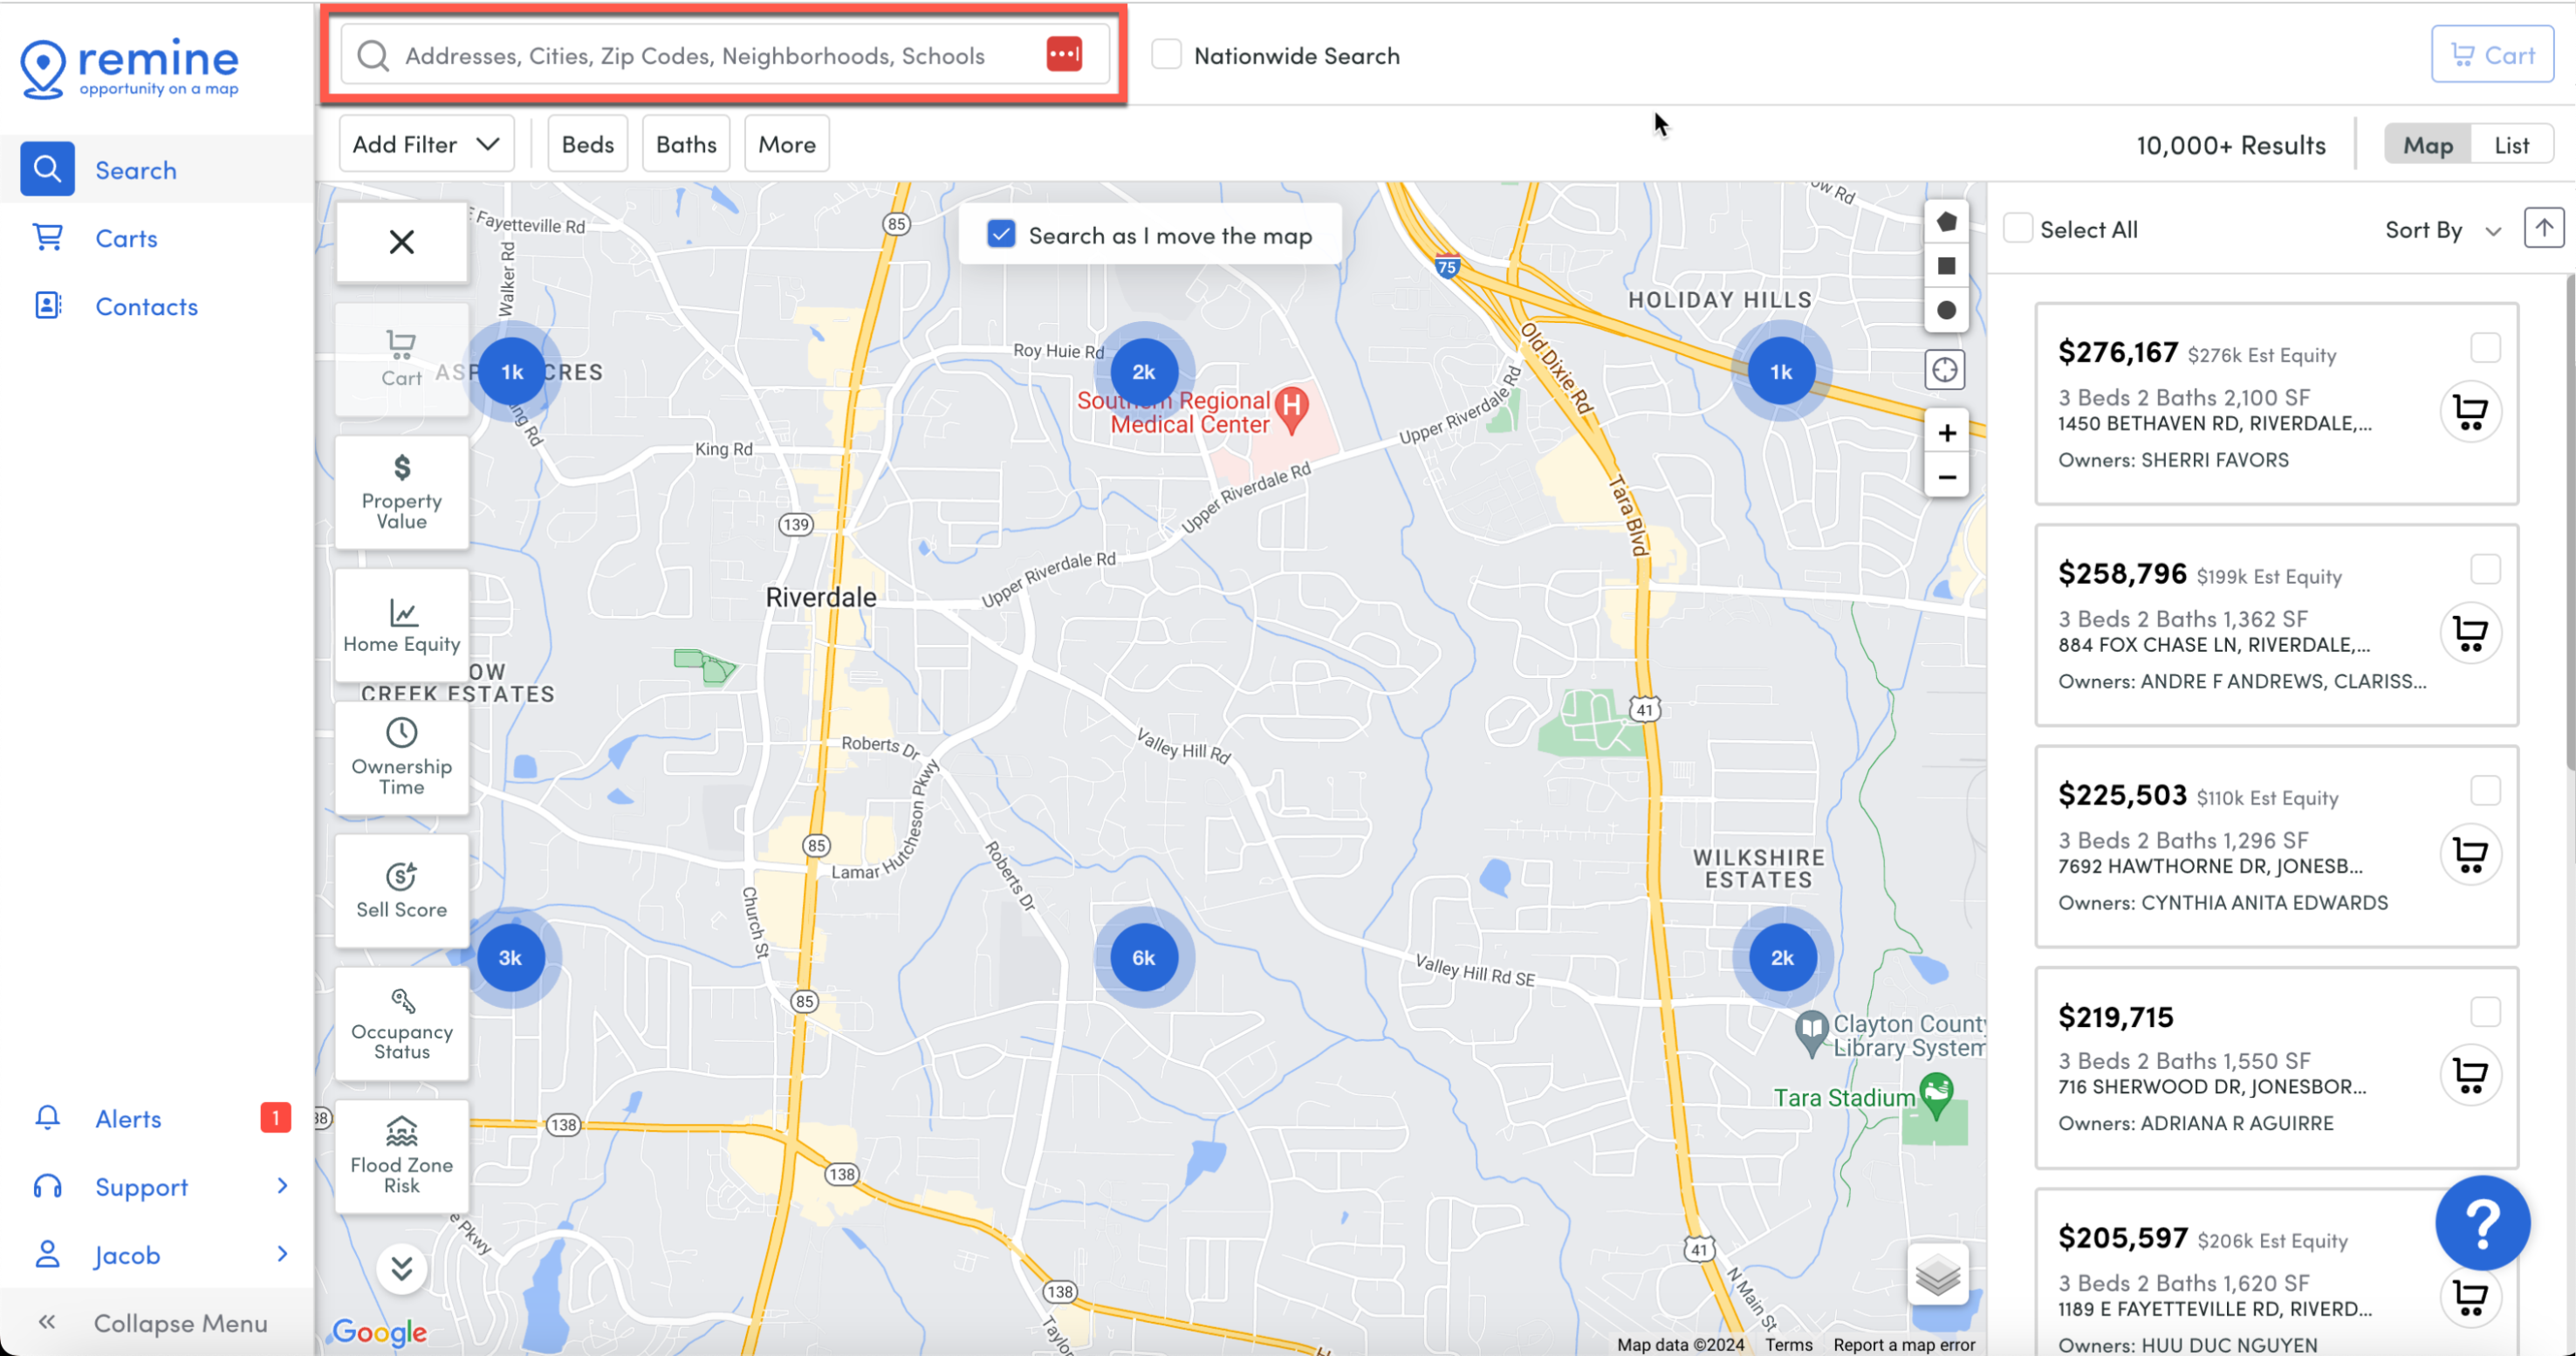Click the red microphone icon in search bar
This screenshot has width=2576, height=1356.
[1064, 54]
